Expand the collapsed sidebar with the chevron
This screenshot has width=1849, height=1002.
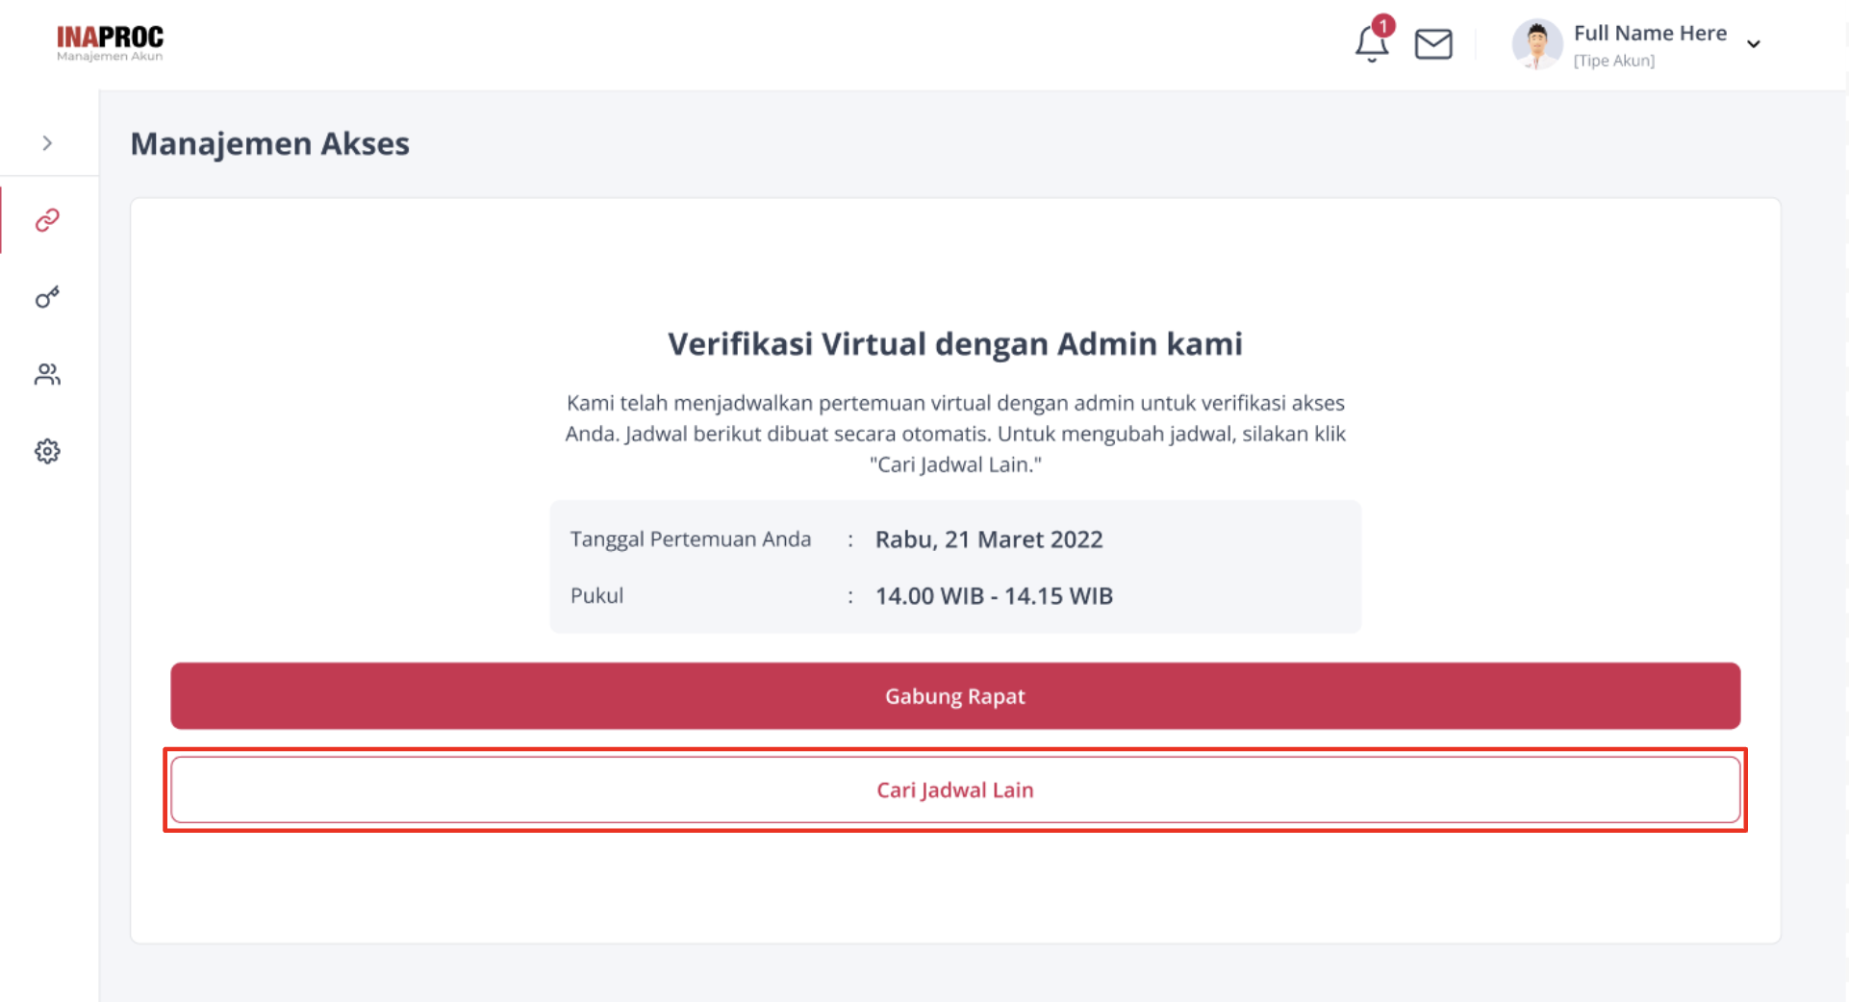tap(45, 141)
